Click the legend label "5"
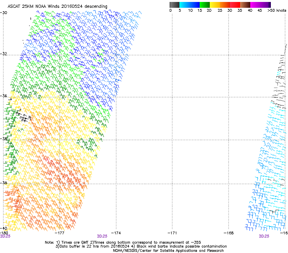This screenshot has width=288, height=253. (180, 11)
